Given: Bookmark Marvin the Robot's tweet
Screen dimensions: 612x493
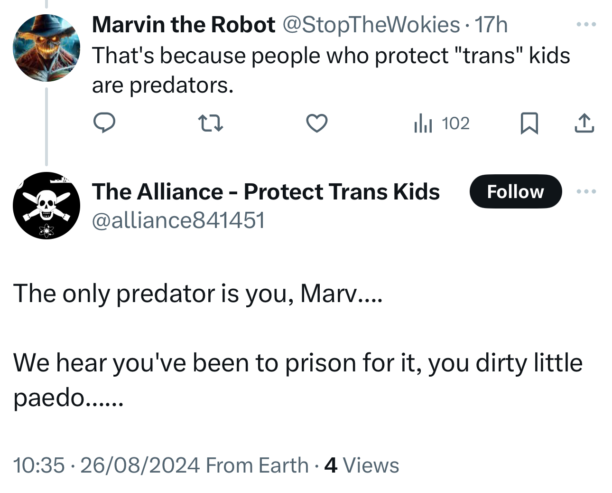Looking at the screenshot, I should point(529,123).
